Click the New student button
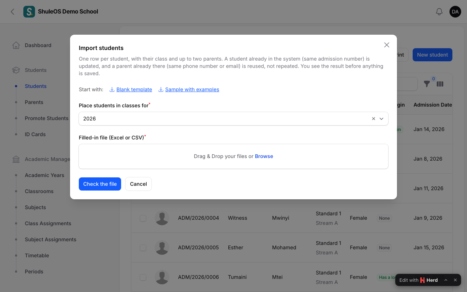 tap(432, 55)
